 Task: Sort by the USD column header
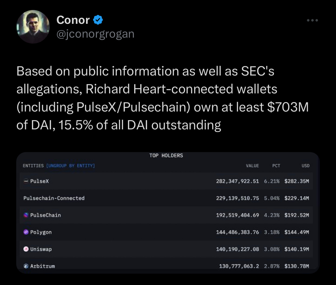pos(305,166)
